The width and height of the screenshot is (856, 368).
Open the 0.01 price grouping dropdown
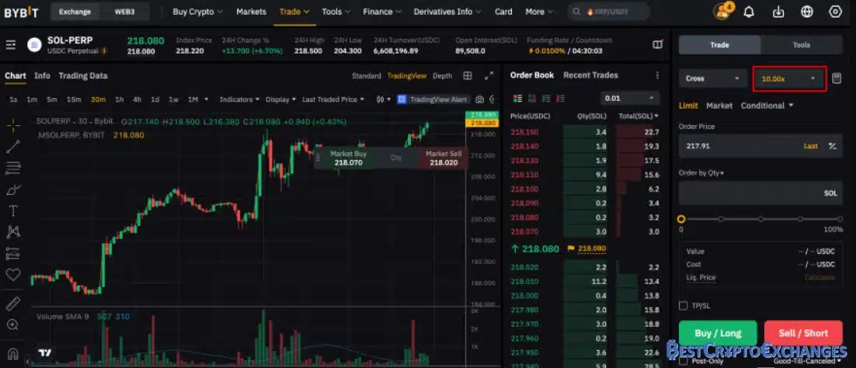coord(629,99)
